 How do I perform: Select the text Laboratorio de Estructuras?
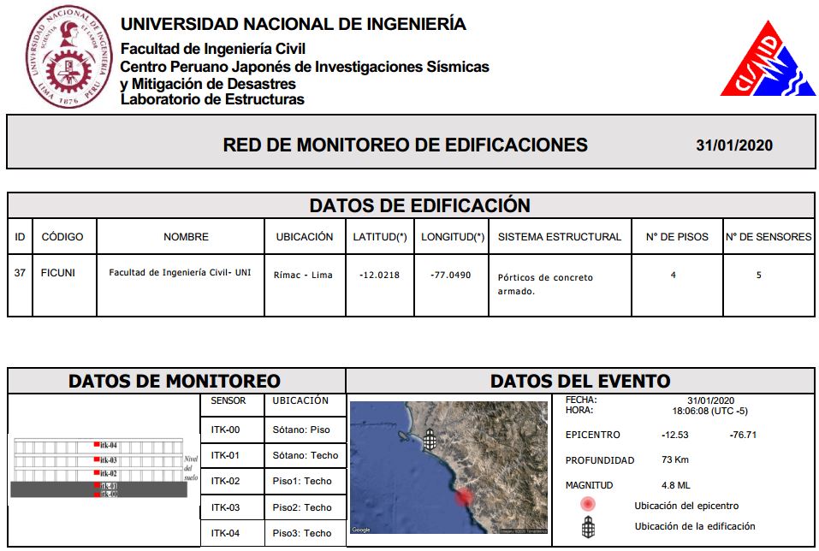[x=212, y=99]
